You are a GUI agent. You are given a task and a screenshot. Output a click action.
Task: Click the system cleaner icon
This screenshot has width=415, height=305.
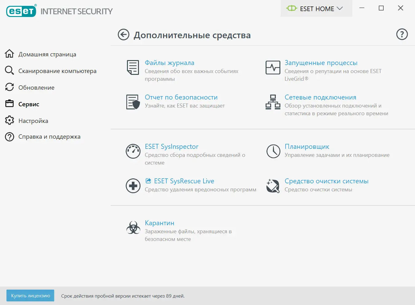click(273, 186)
